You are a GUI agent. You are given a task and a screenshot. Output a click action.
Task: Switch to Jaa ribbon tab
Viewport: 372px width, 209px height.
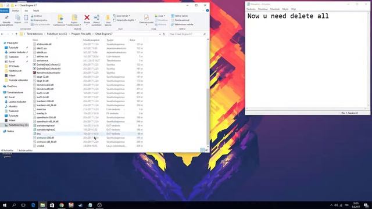(x=26, y=10)
